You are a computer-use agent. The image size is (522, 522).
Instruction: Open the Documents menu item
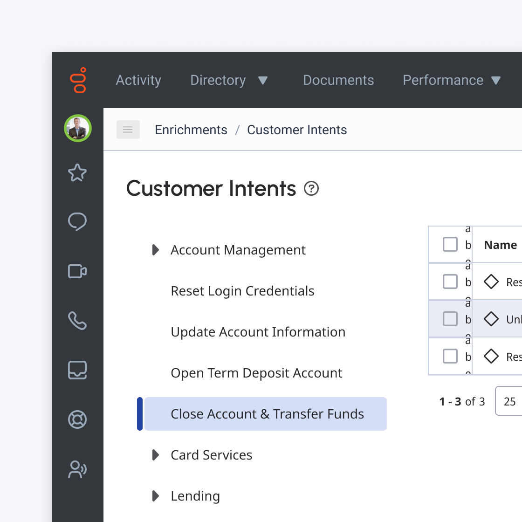click(338, 80)
